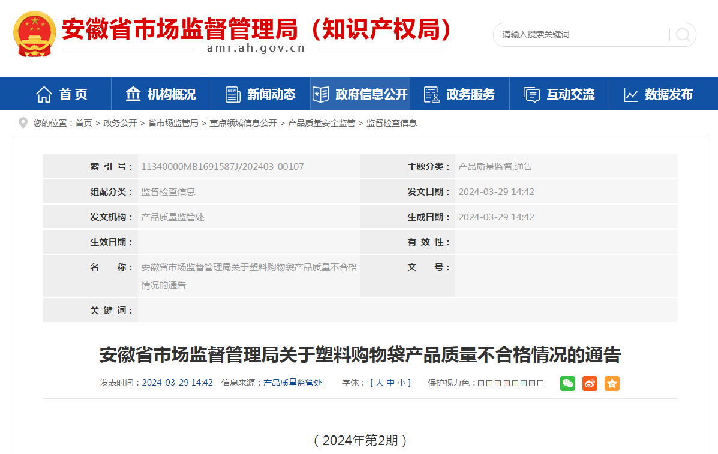
Task: Click the chart icon beside 数据发布
Action: point(631,94)
